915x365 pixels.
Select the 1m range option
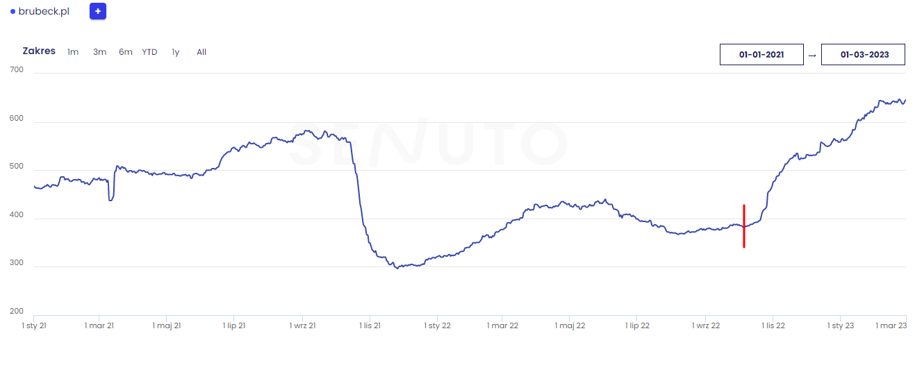tap(73, 52)
